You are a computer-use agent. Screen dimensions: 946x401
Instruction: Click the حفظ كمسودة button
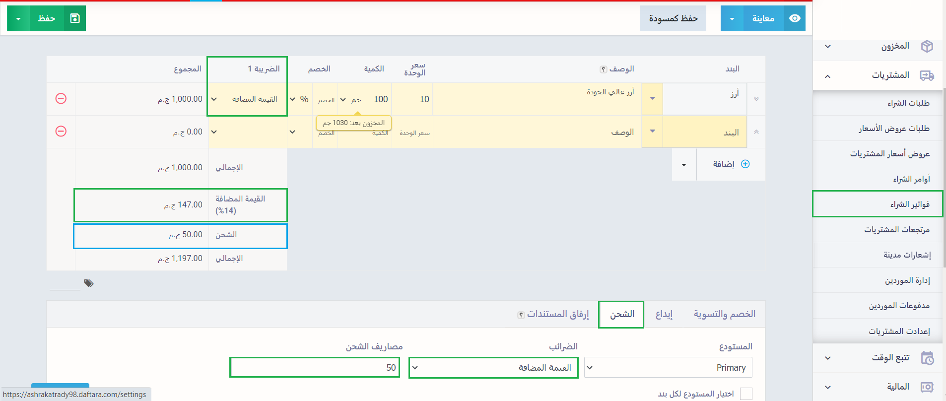pos(673,18)
